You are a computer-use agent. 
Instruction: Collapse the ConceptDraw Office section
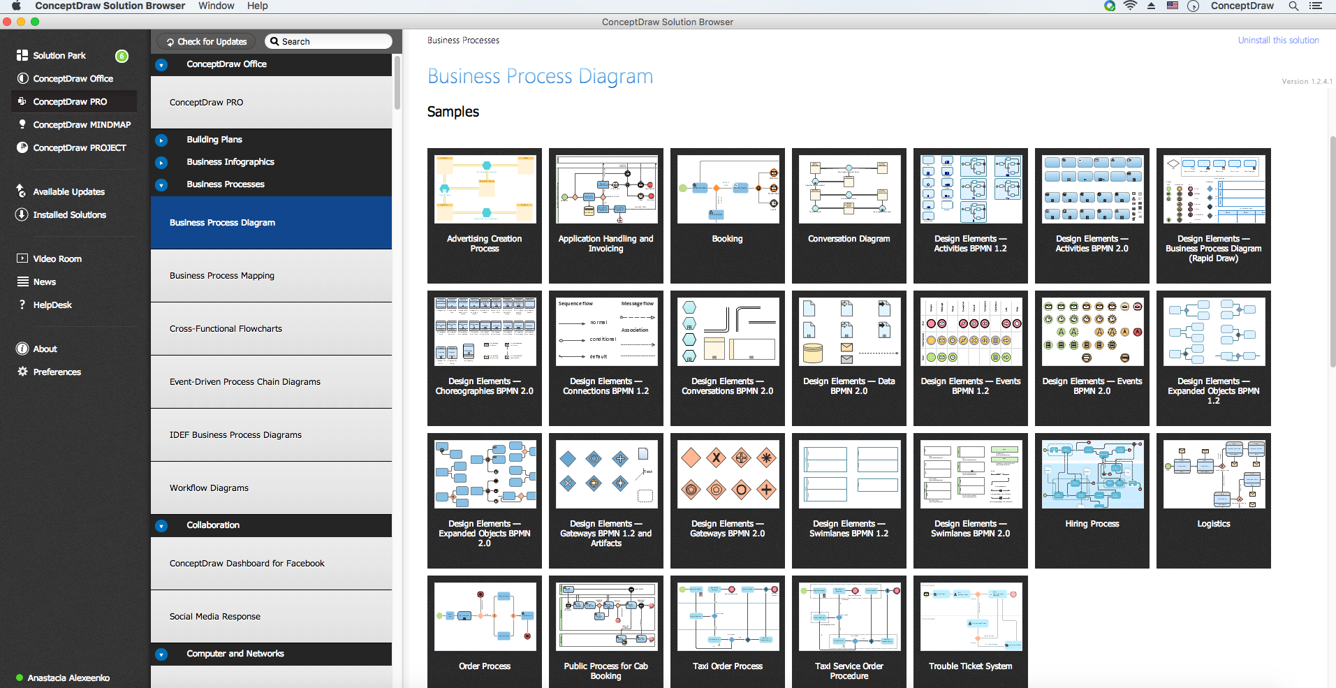(161, 65)
